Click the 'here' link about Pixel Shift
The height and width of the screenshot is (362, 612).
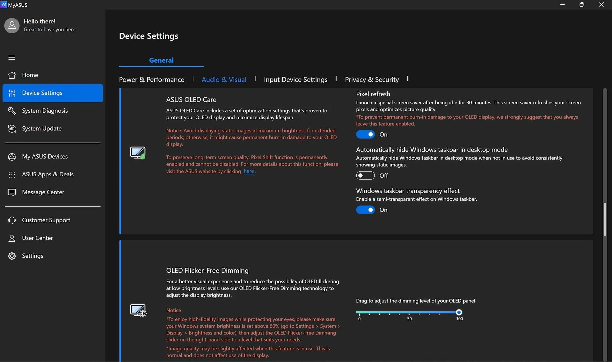point(249,171)
